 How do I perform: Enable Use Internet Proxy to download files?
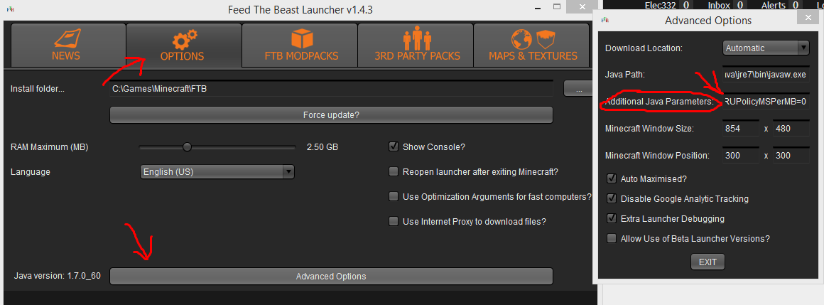pyautogui.click(x=393, y=221)
